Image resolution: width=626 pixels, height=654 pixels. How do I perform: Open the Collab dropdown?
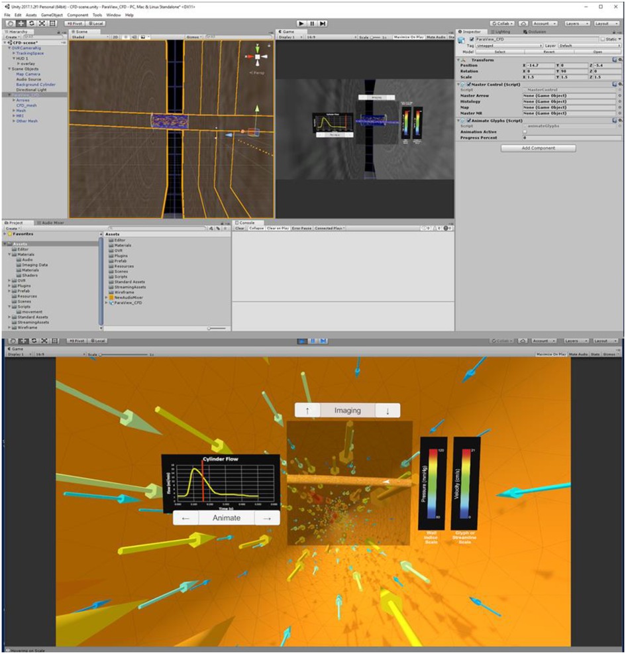pos(503,24)
